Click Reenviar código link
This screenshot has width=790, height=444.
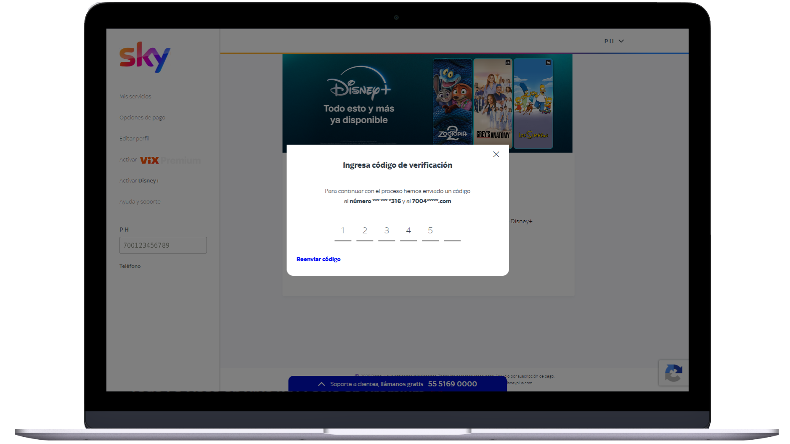318,259
